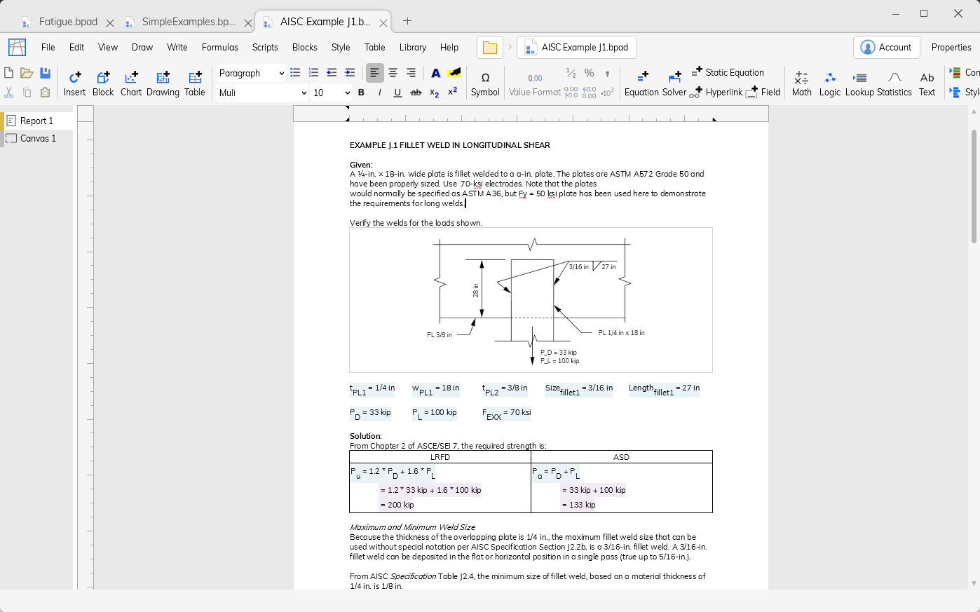This screenshot has width=980, height=612.
Task: Open the File menu
Action: [48, 48]
